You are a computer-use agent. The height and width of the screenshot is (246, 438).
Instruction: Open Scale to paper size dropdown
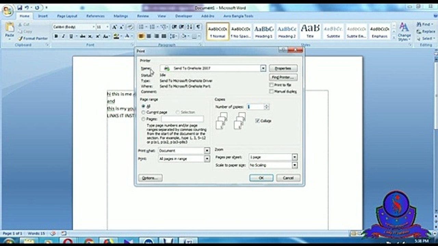pos(295,165)
